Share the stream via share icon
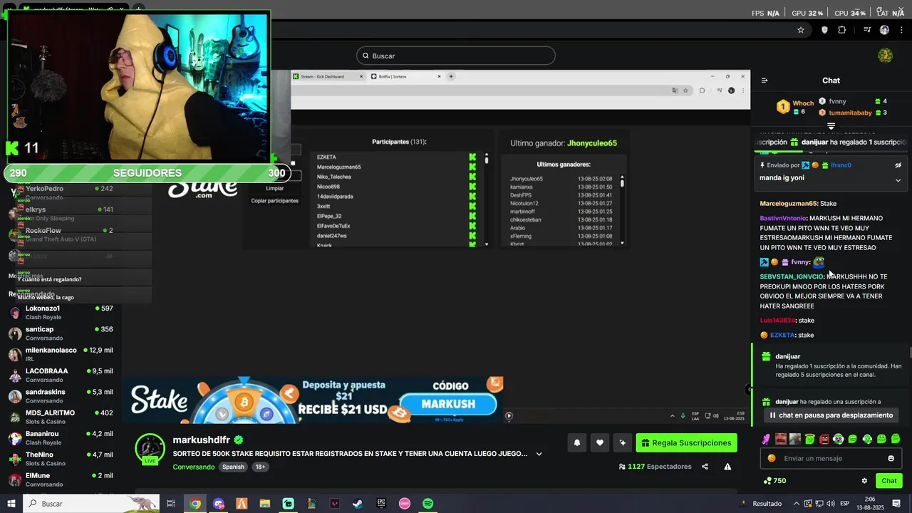The height and width of the screenshot is (513, 912). [x=705, y=467]
